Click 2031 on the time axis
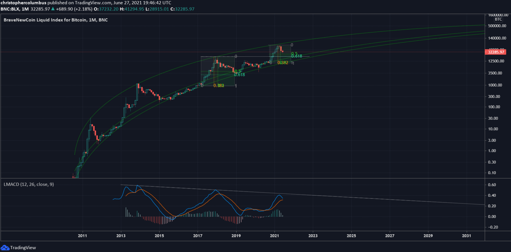The height and width of the screenshot is (252, 511). tap(466, 236)
